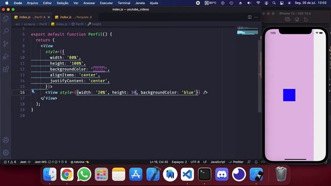The image size is (331, 186).
Task: Click the Jest-WS status bar item
Action: pos(51,162)
